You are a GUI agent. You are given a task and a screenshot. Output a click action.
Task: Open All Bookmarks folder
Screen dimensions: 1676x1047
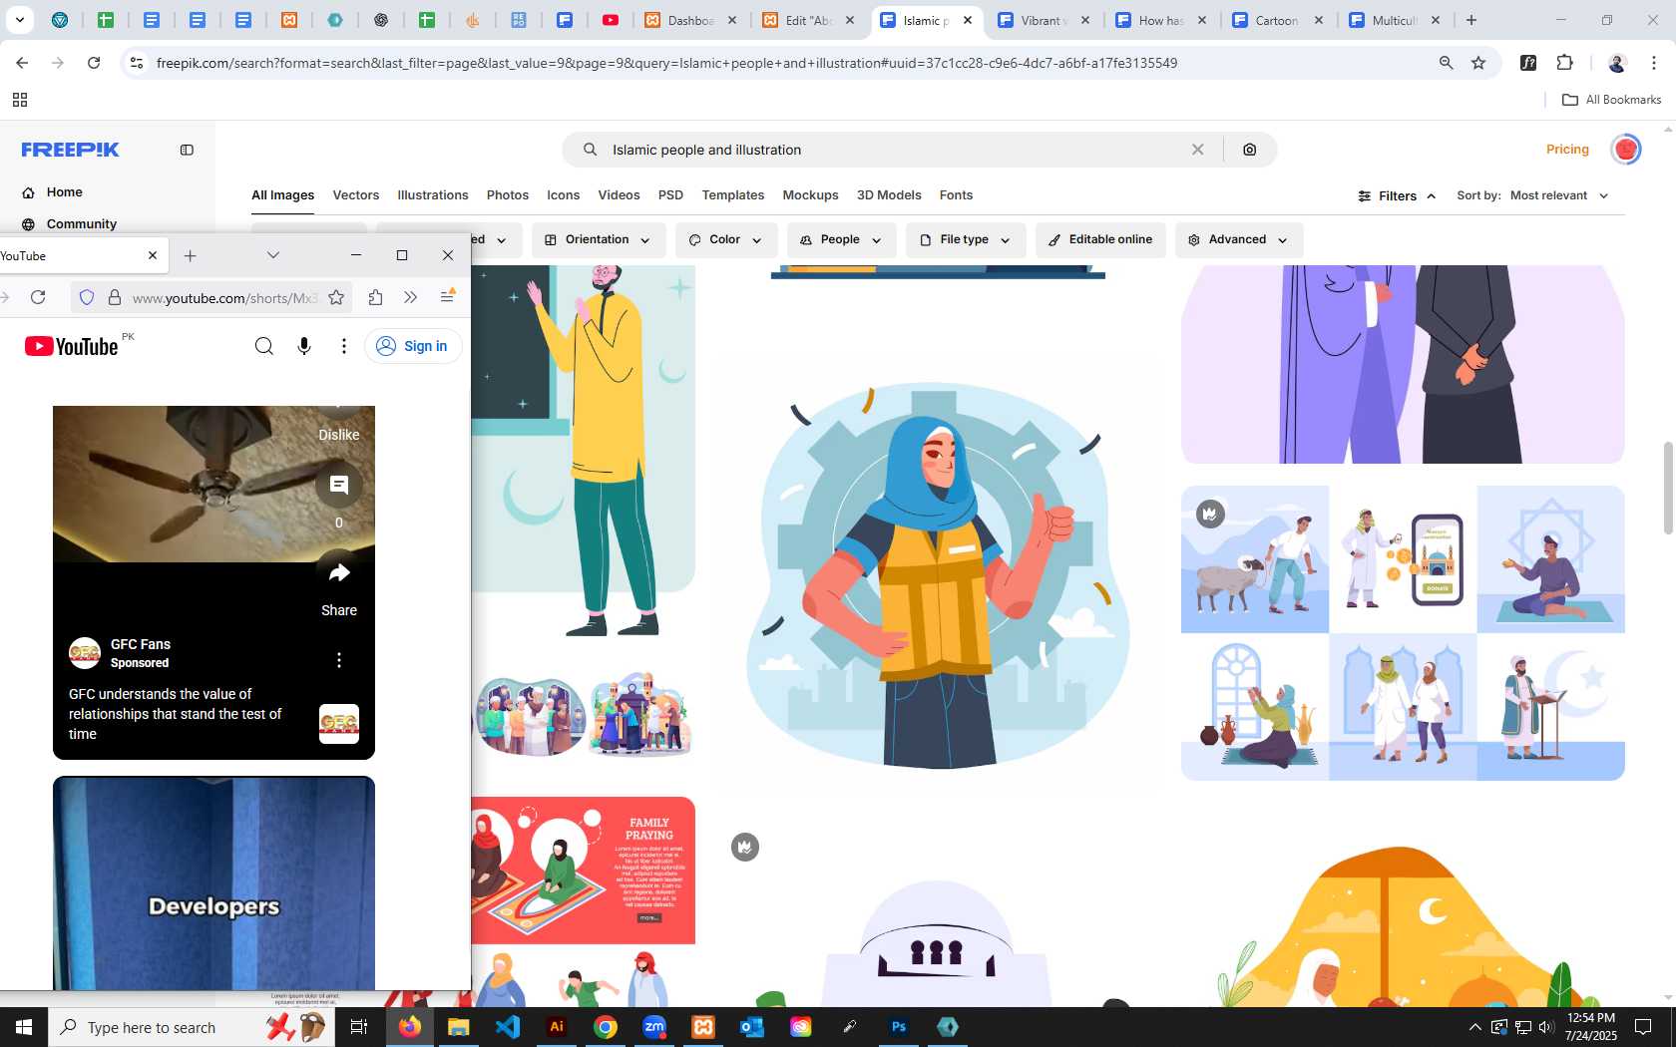point(1611,100)
